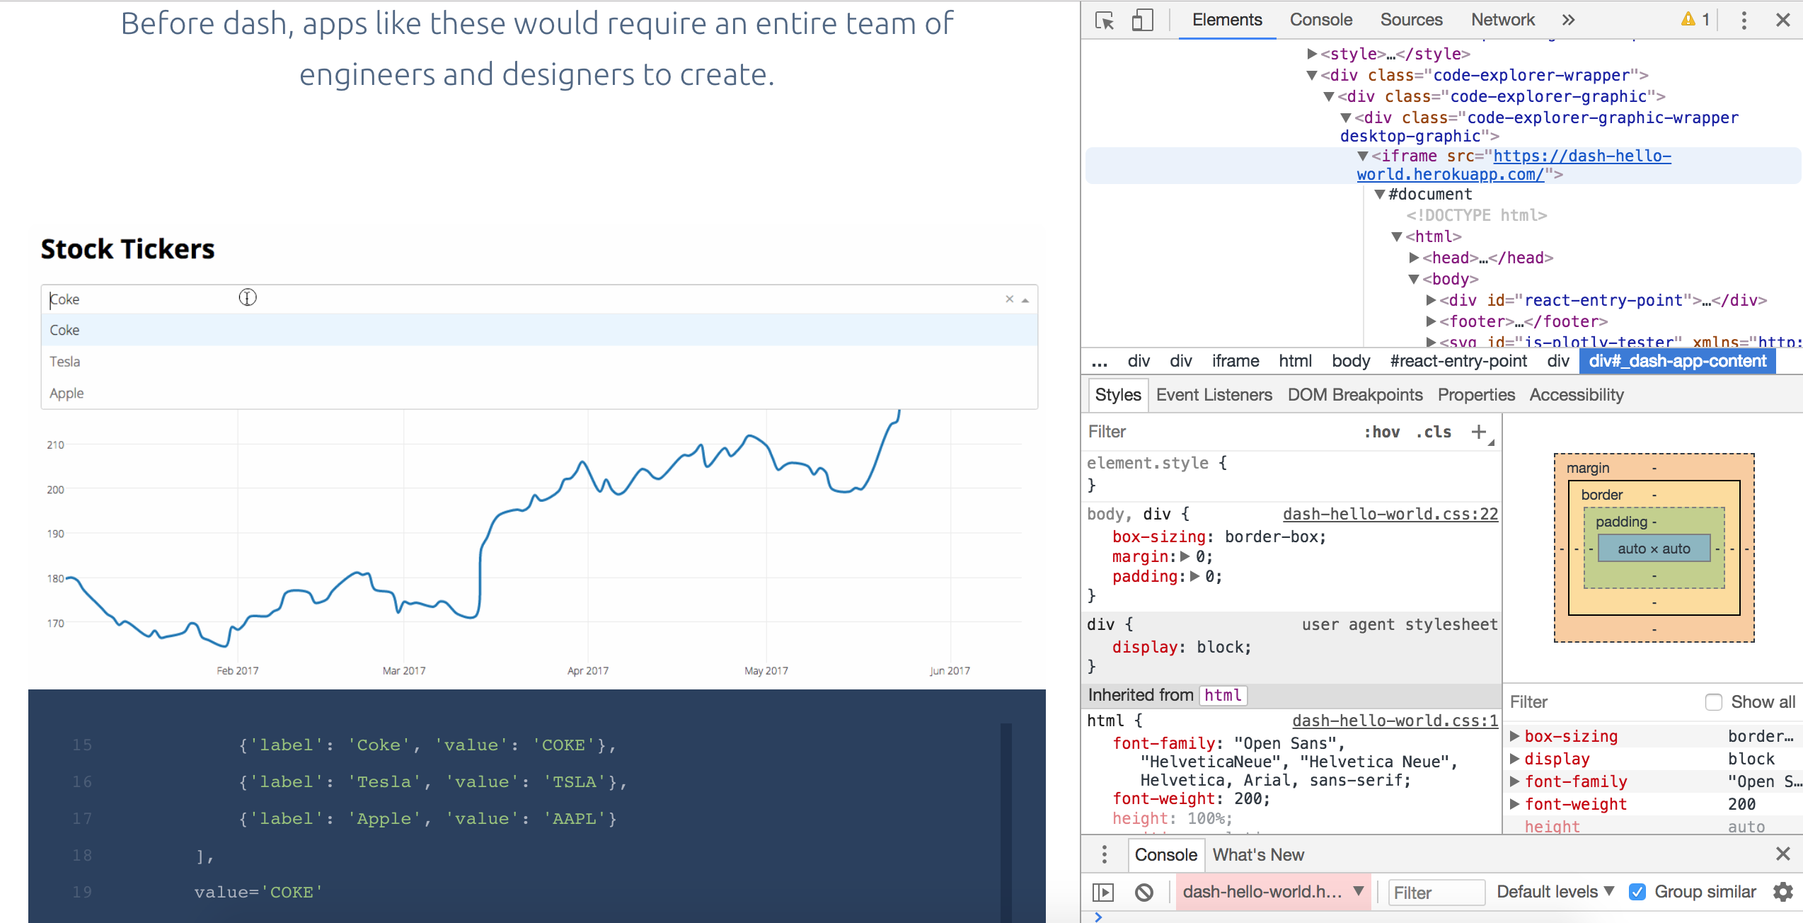1803x923 pixels.
Task: Open DevTools three-dot customize menu
Action: click(x=1744, y=21)
